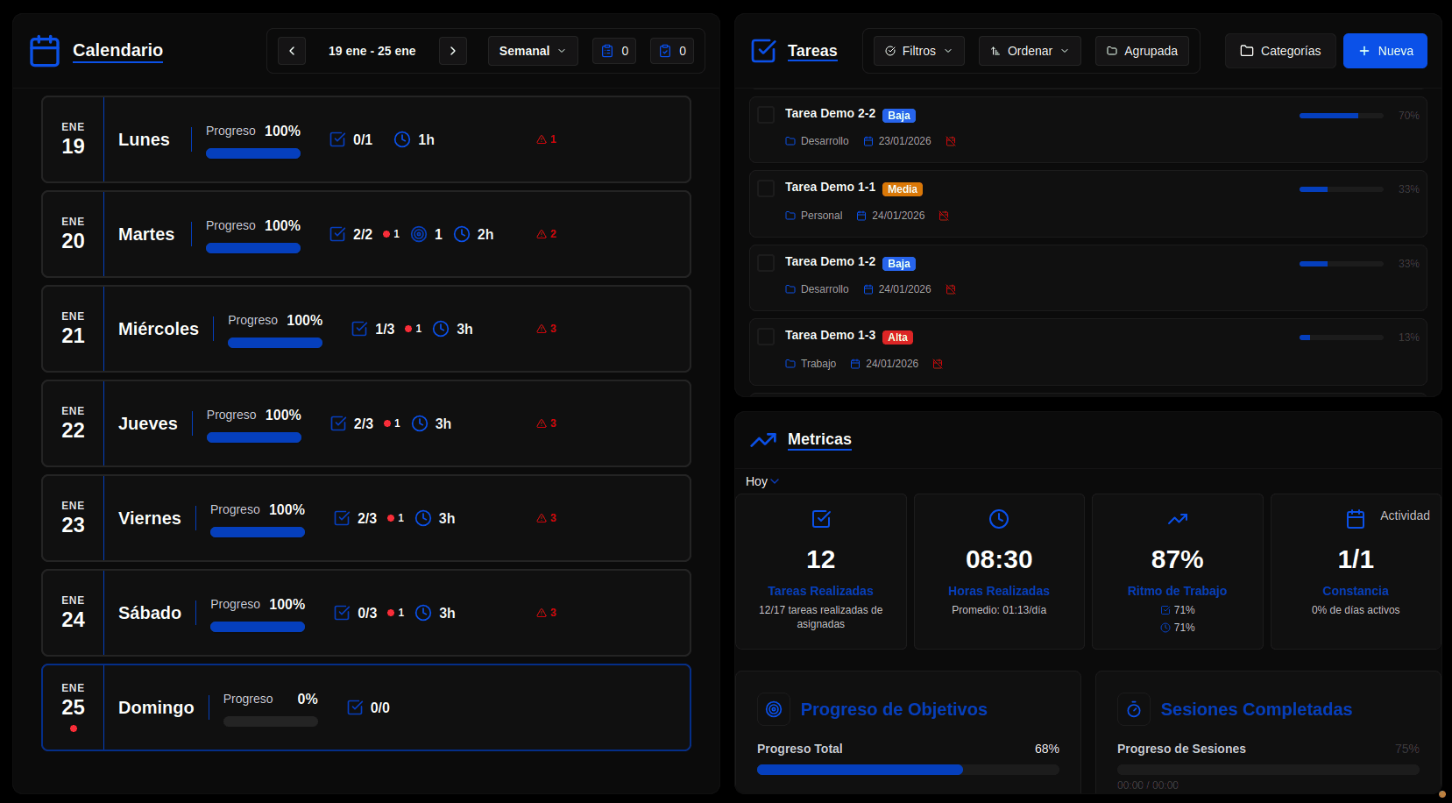Click the Progreso Total progress bar
Image resolution: width=1452 pixels, height=803 pixels.
point(908,770)
